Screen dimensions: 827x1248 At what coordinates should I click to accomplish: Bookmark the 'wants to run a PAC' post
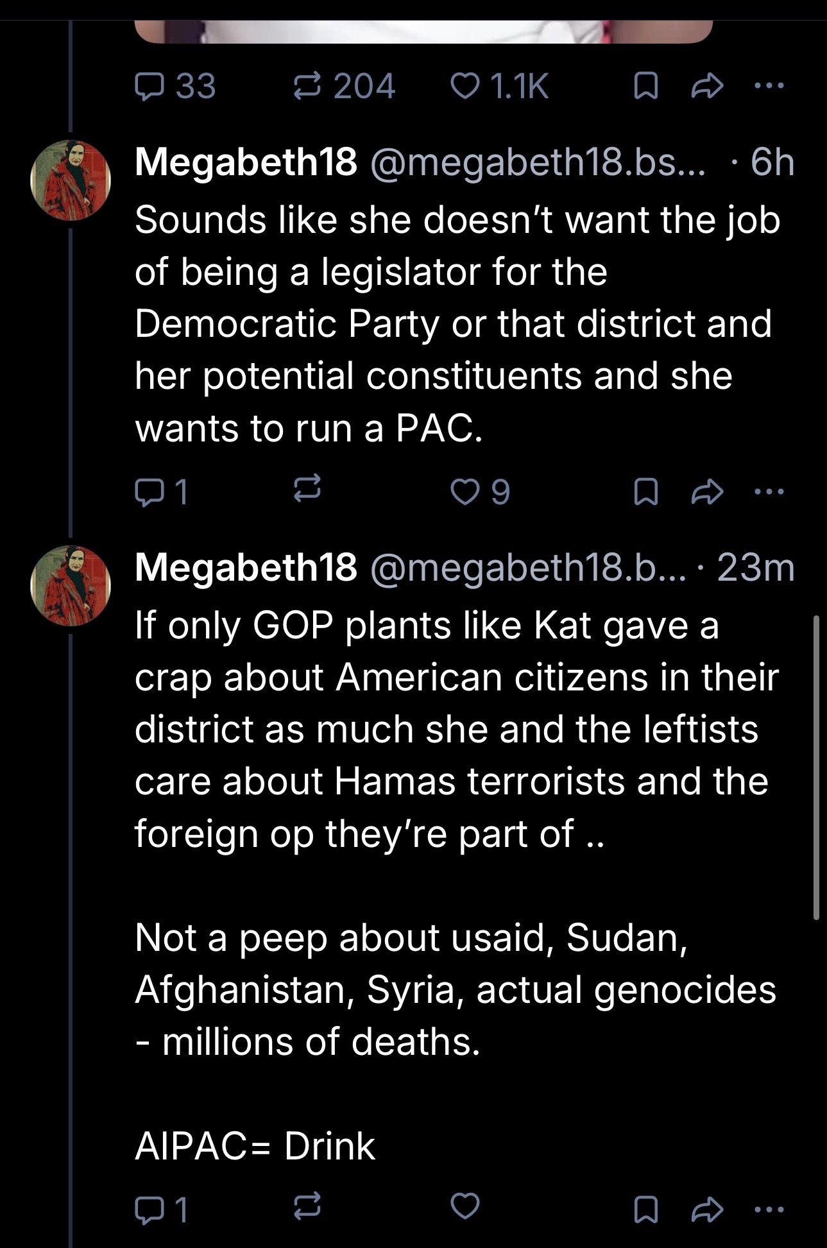(645, 492)
